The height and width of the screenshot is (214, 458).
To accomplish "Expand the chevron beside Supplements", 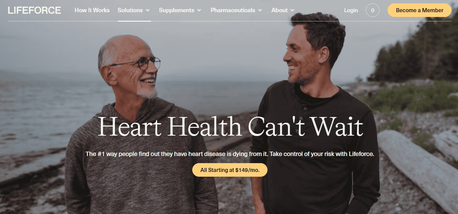I will (x=199, y=11).
